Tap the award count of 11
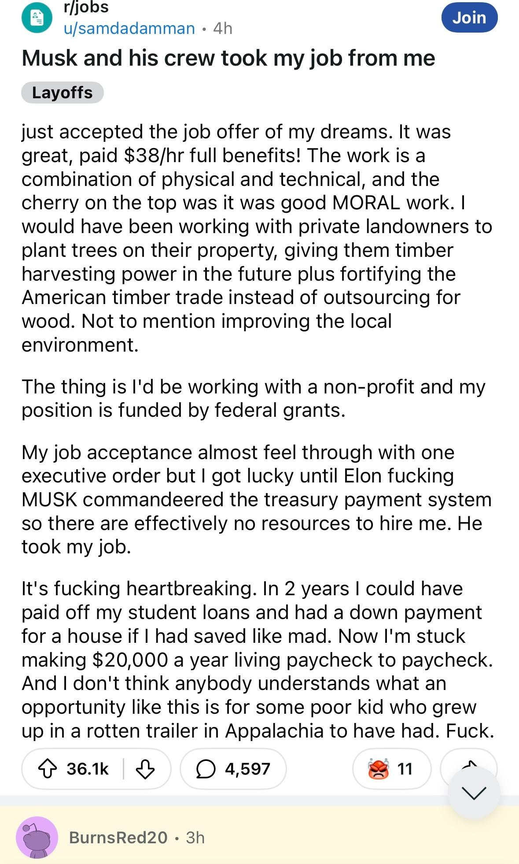The width and height of the screenshot is (519, 864). (x=405, y=769)
